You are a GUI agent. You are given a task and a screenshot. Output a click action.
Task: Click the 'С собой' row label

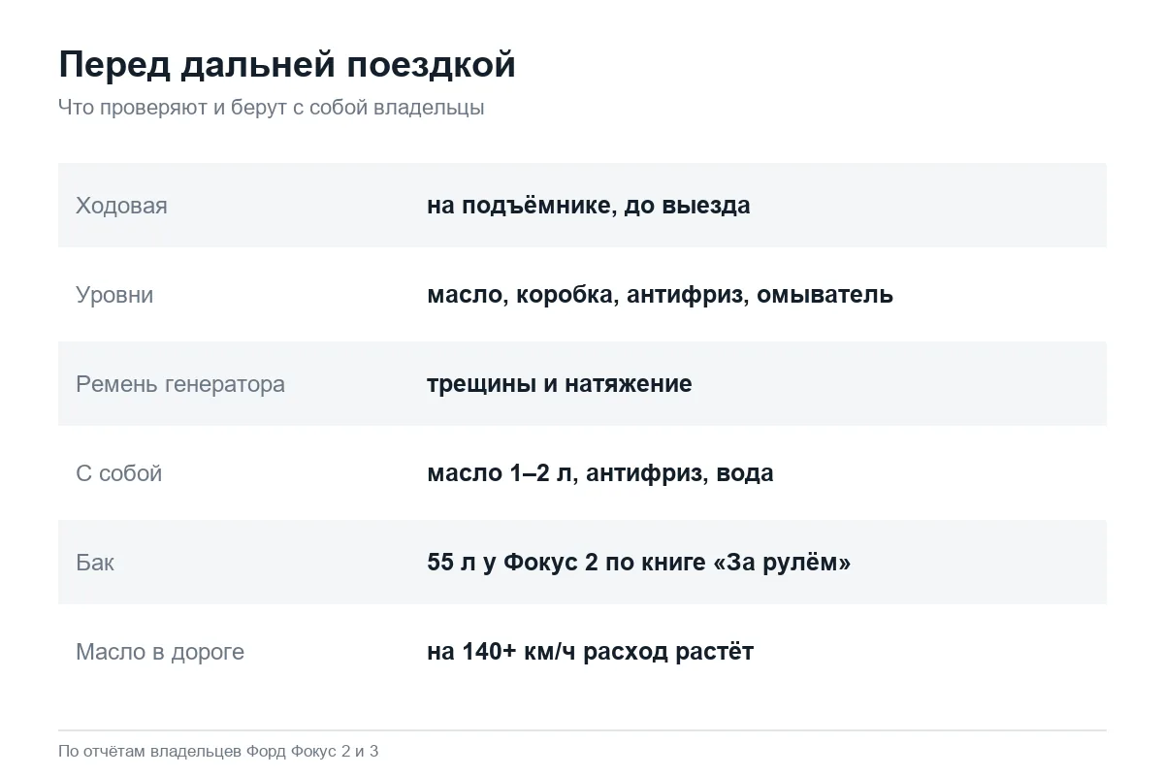click(x=118, y=473)
